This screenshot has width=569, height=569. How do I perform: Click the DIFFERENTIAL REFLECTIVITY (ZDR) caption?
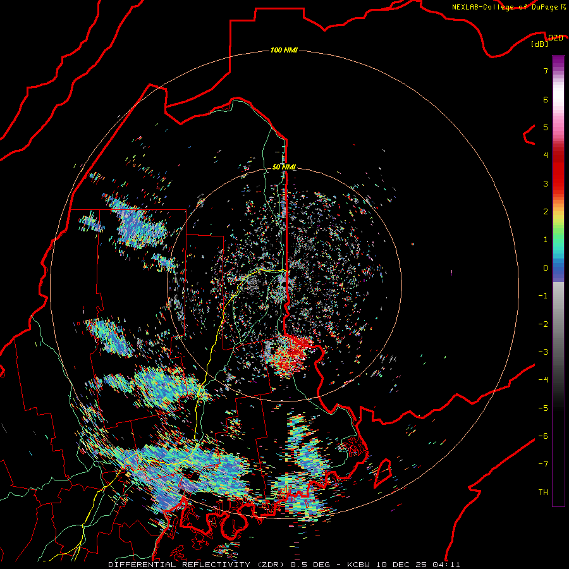pos(197,565)
